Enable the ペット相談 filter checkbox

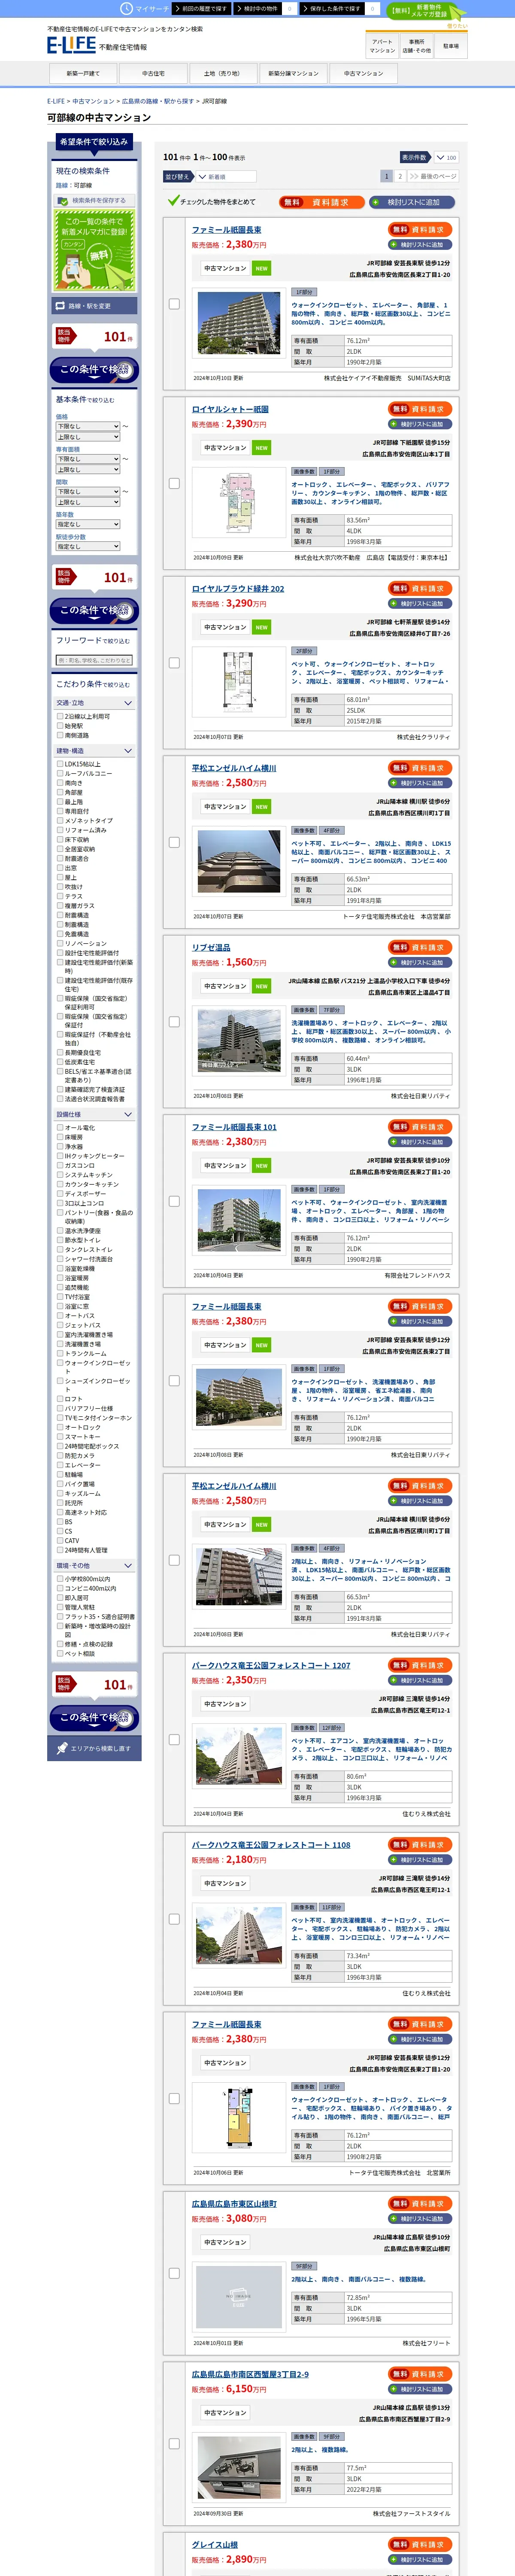60,1654
